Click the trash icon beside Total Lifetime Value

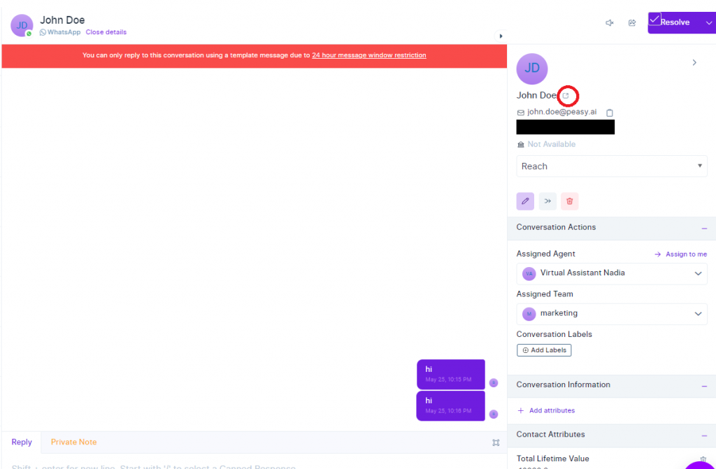coord(703,460)
